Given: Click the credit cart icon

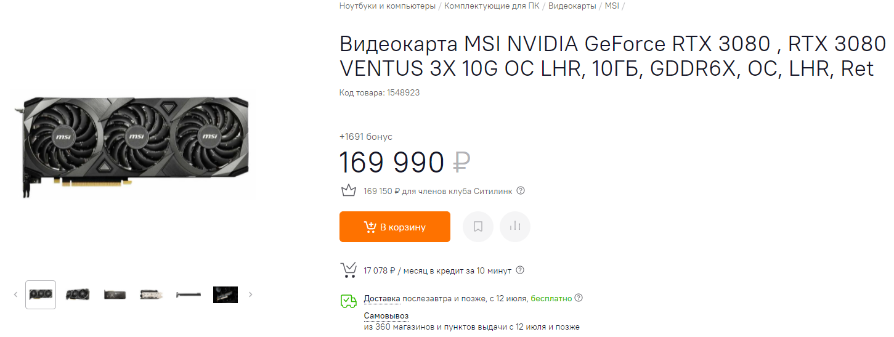Looking at the screenshot, I should 348,270.
